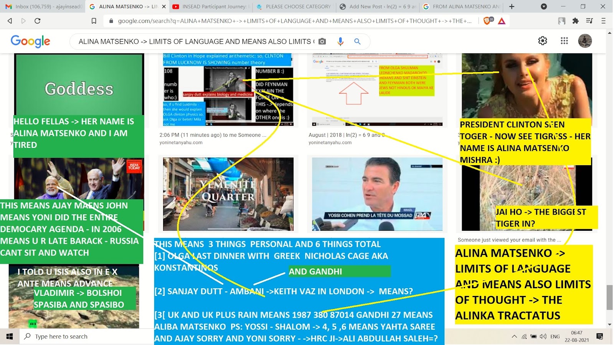The width and height of the screenshot is (614, 345).
Task: Click the Brave Shields lion icon
Action: [487, 21]
